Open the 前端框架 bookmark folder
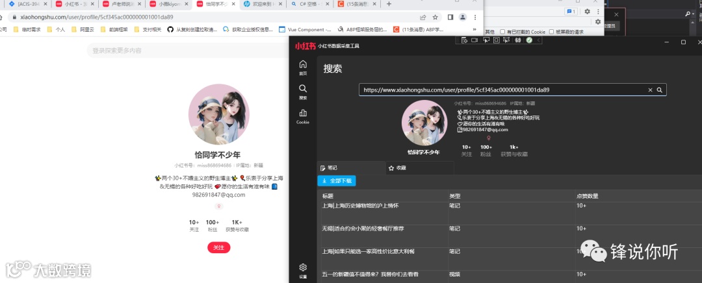The width and height of the screenshot is (702, 283). (114, 30)
